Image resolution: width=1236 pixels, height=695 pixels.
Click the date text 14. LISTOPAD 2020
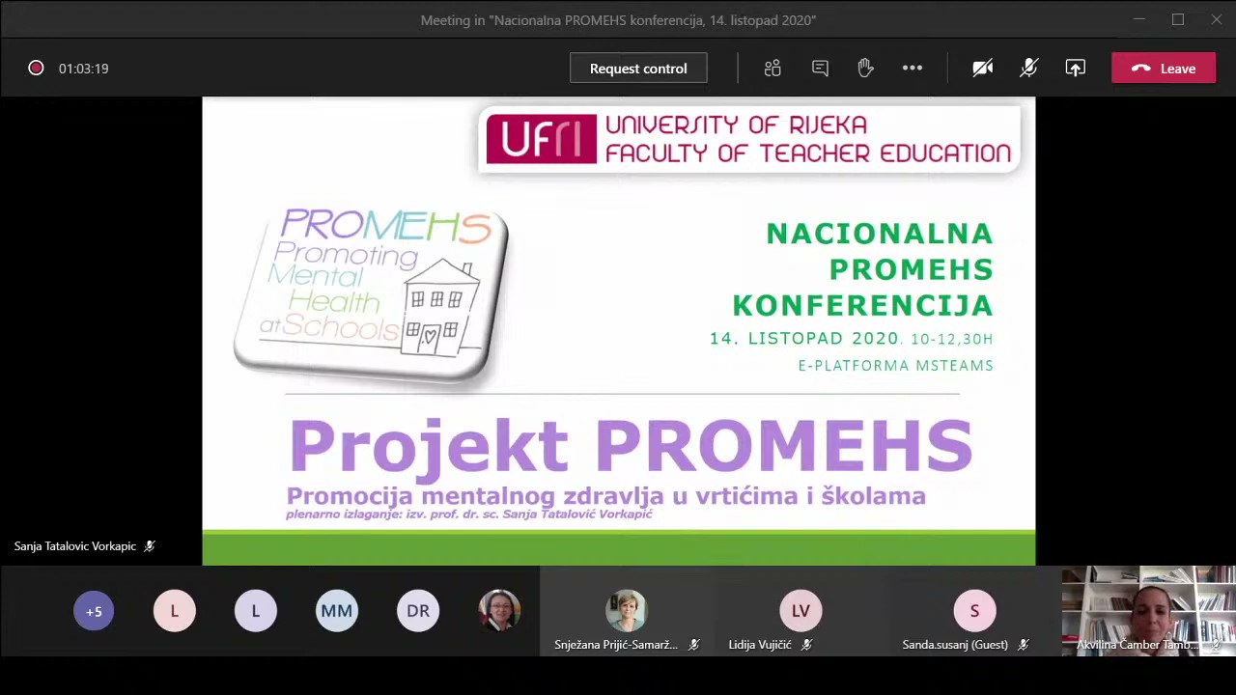click(x=804, y=339)
